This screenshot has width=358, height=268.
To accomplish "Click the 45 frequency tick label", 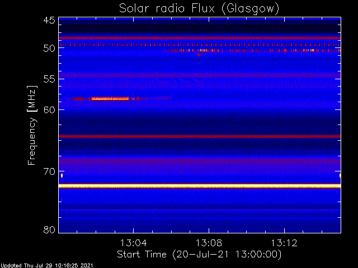I will click(49, 21).
